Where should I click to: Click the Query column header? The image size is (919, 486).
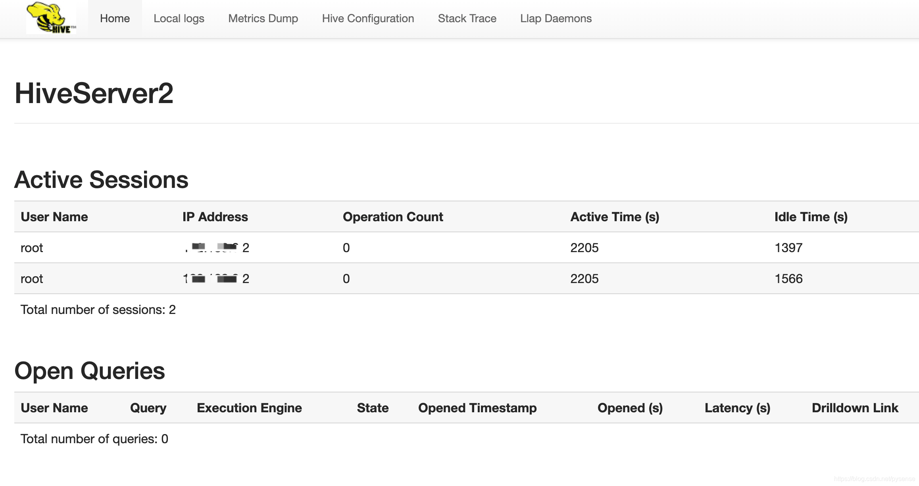(x=148, y=408)
